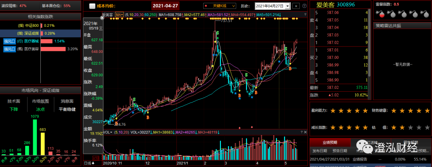The height and width of the screenshot is (167, 432).
Task: Click the 医疗美容 concept row
Action: 41,49
